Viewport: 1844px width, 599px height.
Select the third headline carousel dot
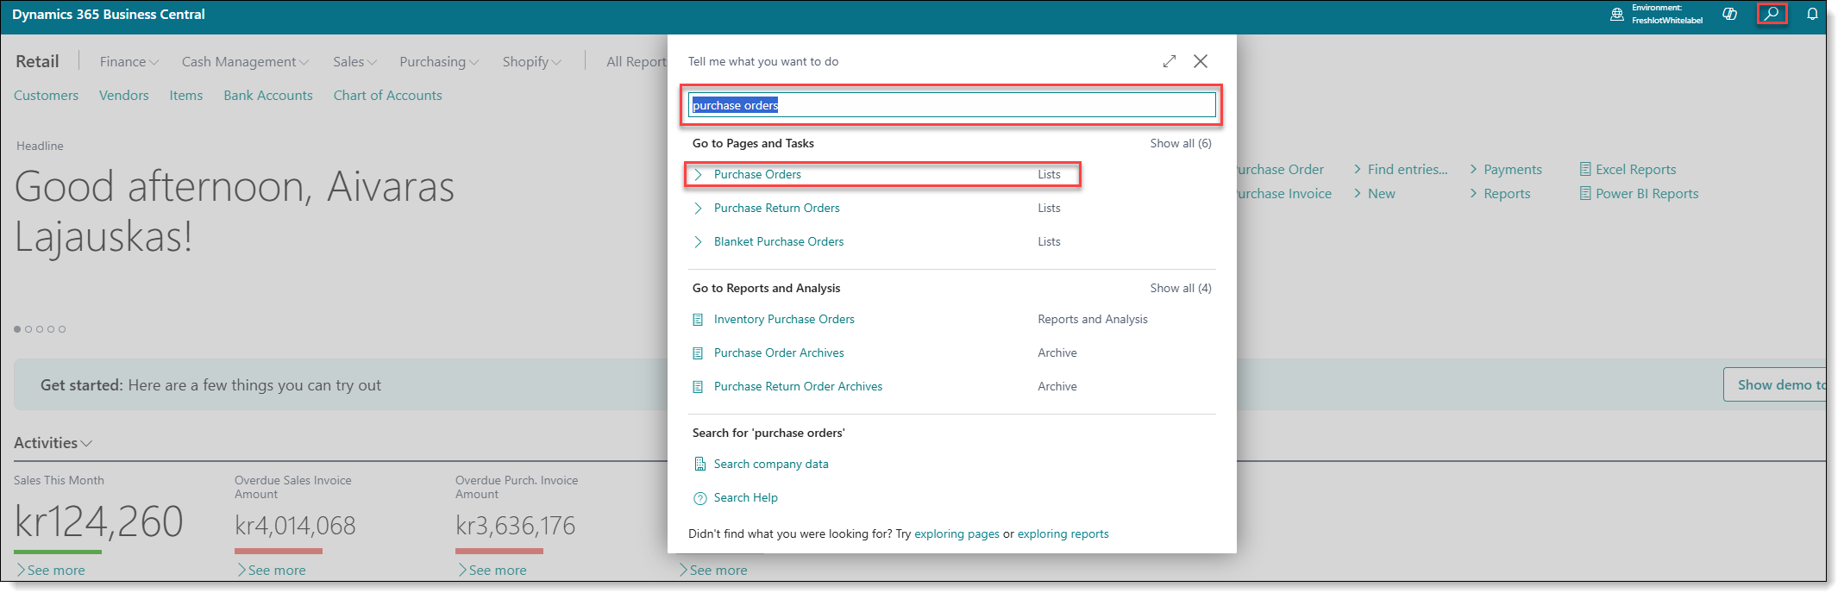[40, 329]
